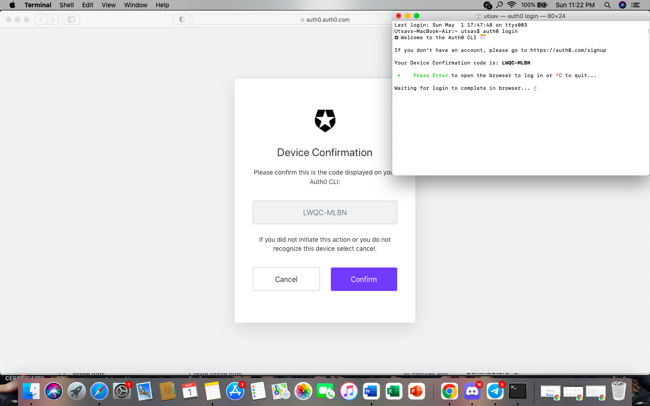Click the Device Confirmation heading

point(325,152)
